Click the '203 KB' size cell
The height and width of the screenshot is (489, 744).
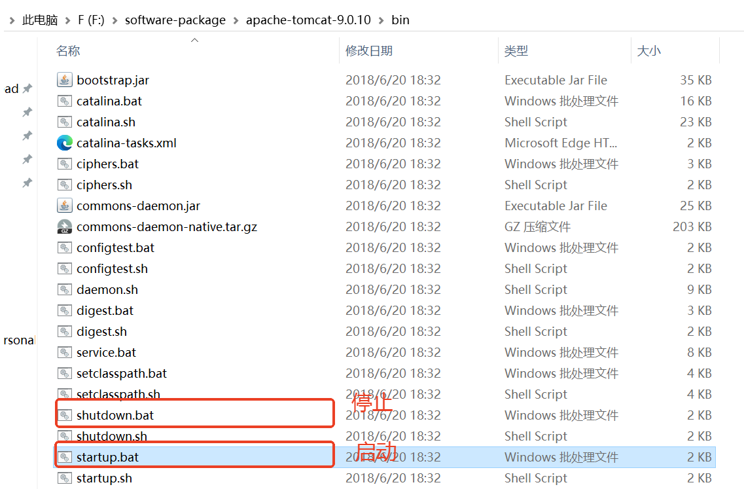pyautogui.click(x=692, y=226)
